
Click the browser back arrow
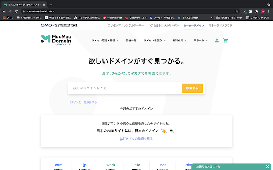pyautogui.click(x=4, y=11)
